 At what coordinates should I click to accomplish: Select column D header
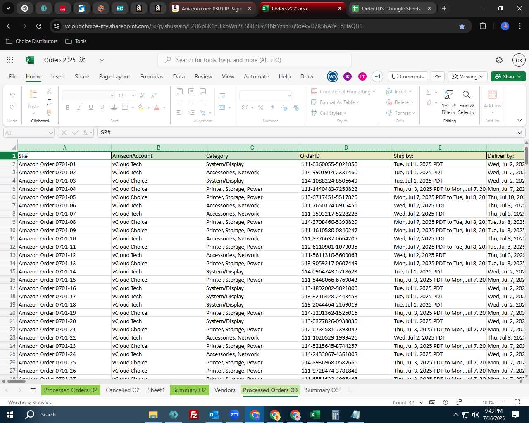point(346,147)
